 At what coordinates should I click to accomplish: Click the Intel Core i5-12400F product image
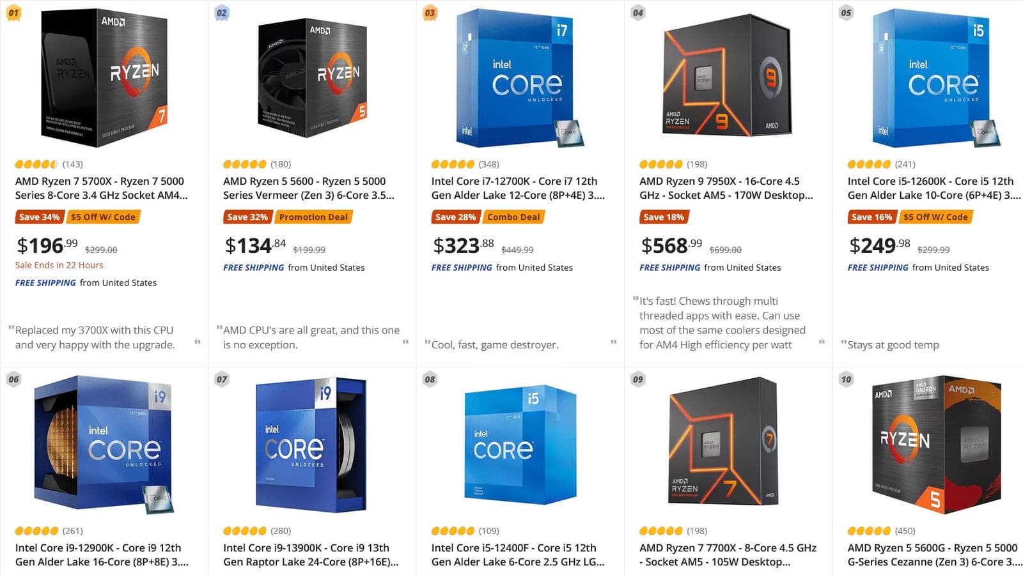520,443
